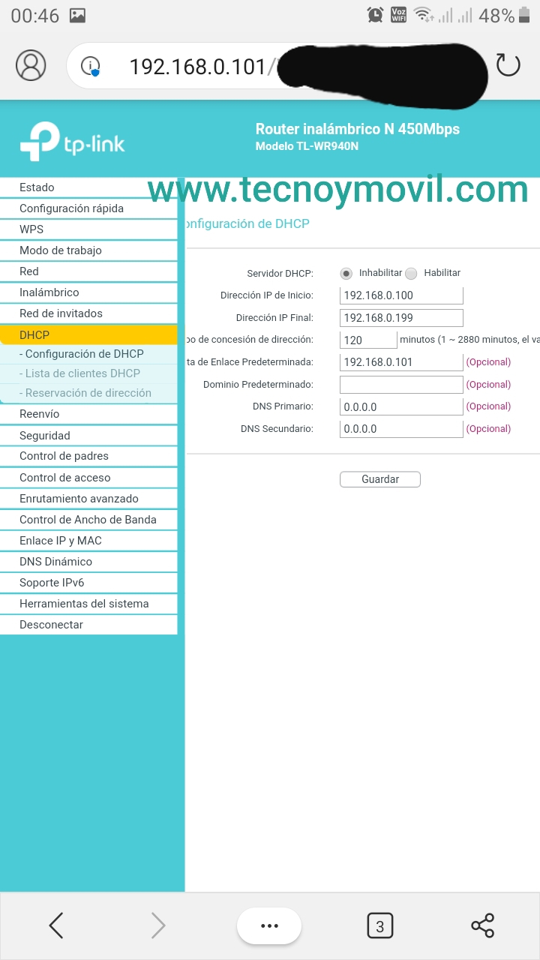
Task: Open Configuración rápida in the sidebar
Action: 88,208
